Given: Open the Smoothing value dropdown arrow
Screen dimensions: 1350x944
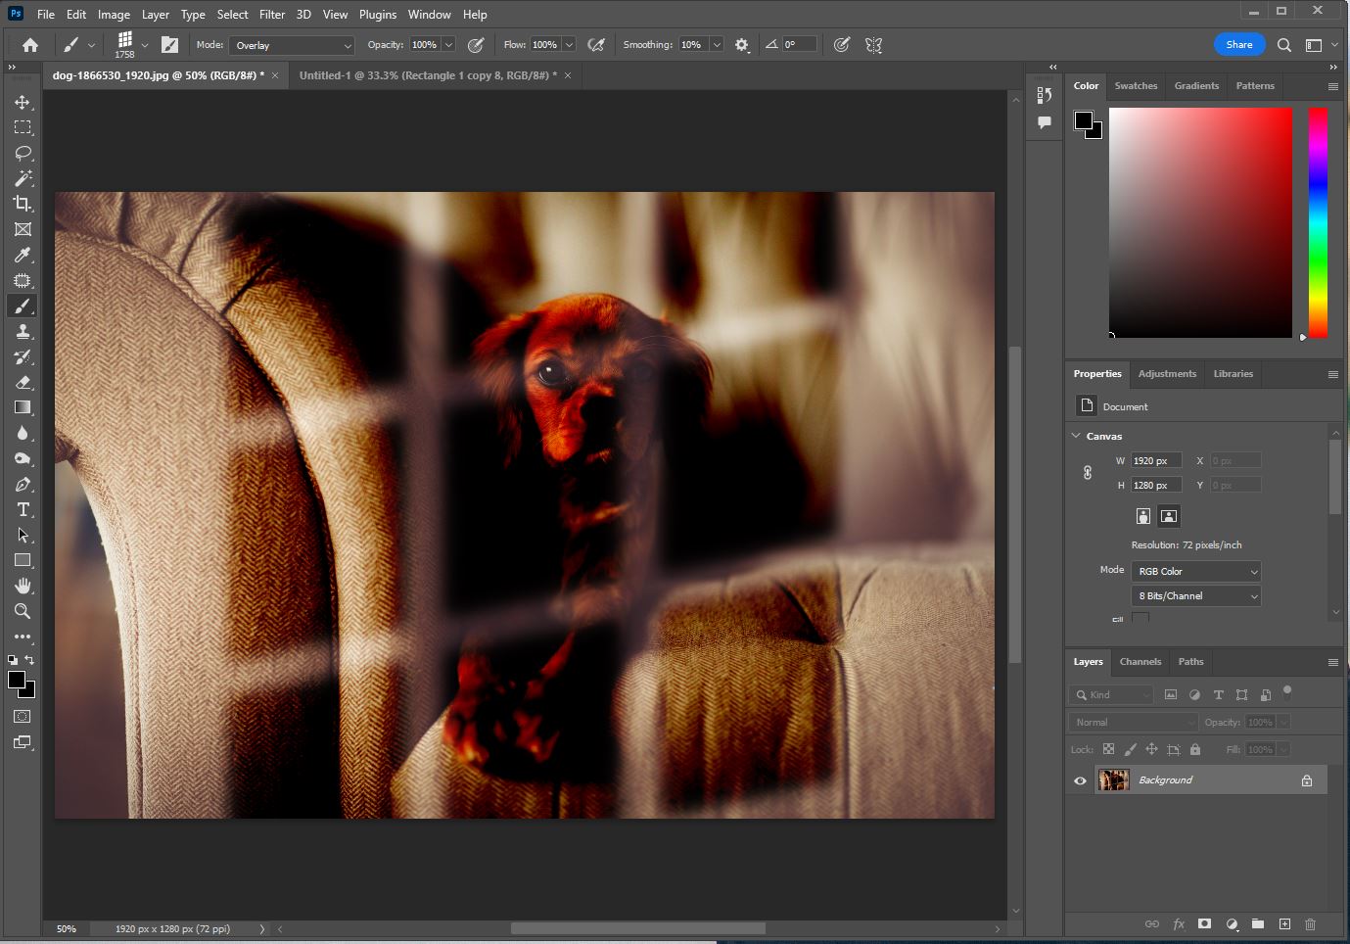Looking at the screenshot, I should click(x=717, y=45).
